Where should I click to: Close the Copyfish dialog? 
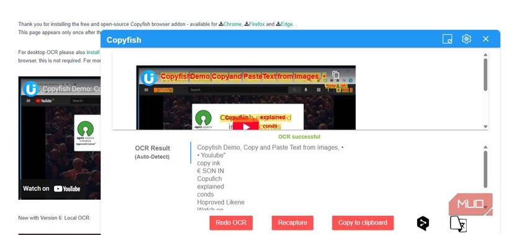(x=485, y=39)
